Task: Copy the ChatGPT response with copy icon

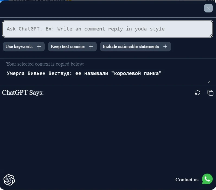Action: 210,93
